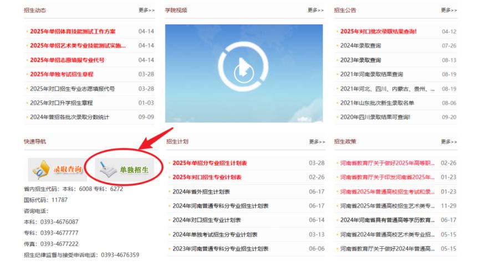Click the 快速导航 section heading

click(x=35, y=142)
